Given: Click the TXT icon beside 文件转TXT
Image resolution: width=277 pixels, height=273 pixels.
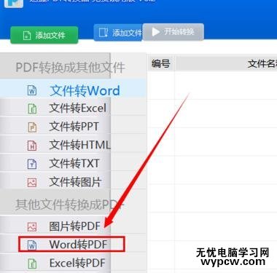Looking at the screenshot, I should coord(32,164).
